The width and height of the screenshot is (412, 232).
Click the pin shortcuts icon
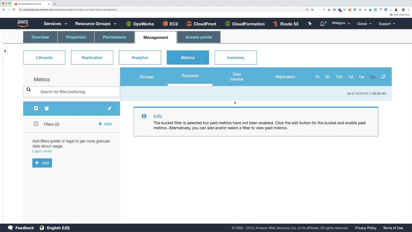310,24
